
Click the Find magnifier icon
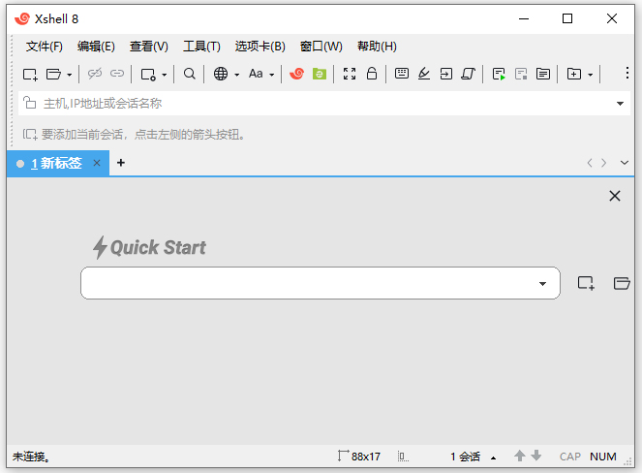[189, 74]
